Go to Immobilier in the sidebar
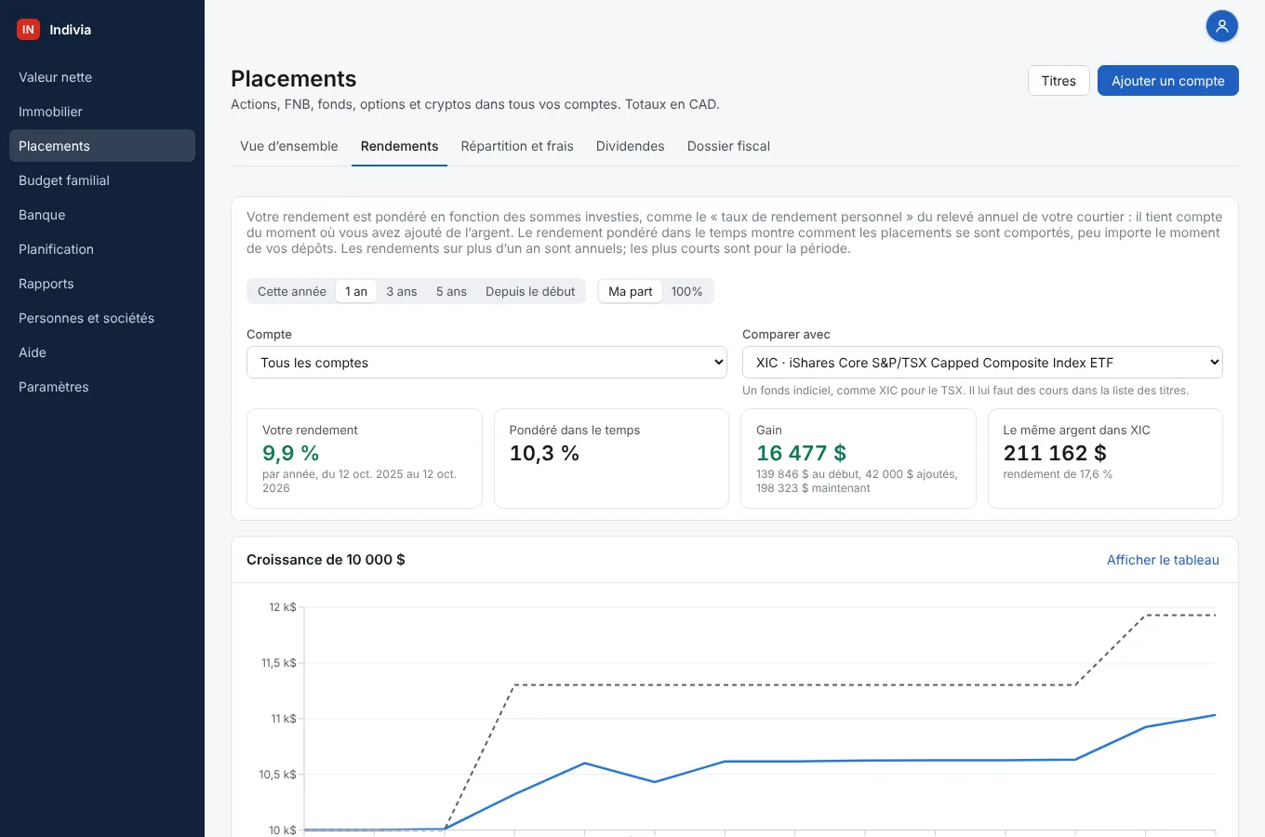1265x837 pixels. [x=102, y=112]
